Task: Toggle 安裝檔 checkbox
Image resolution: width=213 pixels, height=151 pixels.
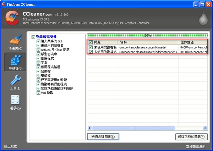Action: point(38,76)
